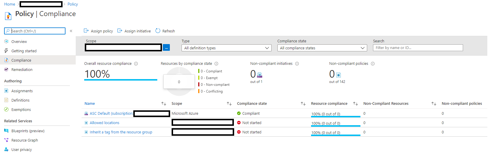Screen dimensions: 492x155
Task: Open Remediation in the sidebar
Action: [22, 70]
